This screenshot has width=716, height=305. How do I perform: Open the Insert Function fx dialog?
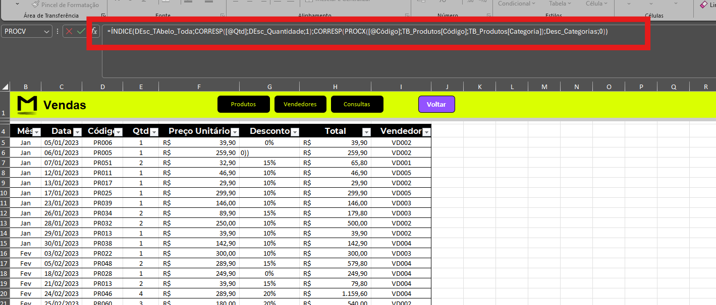tap(94, 31)
